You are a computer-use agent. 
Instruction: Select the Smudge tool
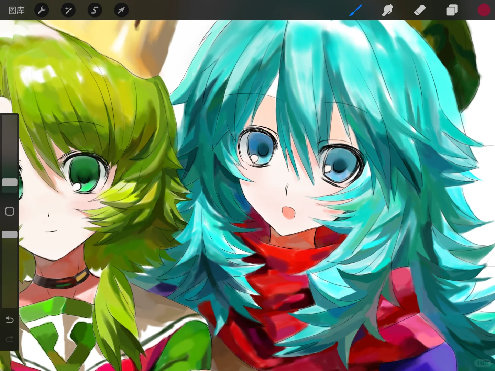387,10
